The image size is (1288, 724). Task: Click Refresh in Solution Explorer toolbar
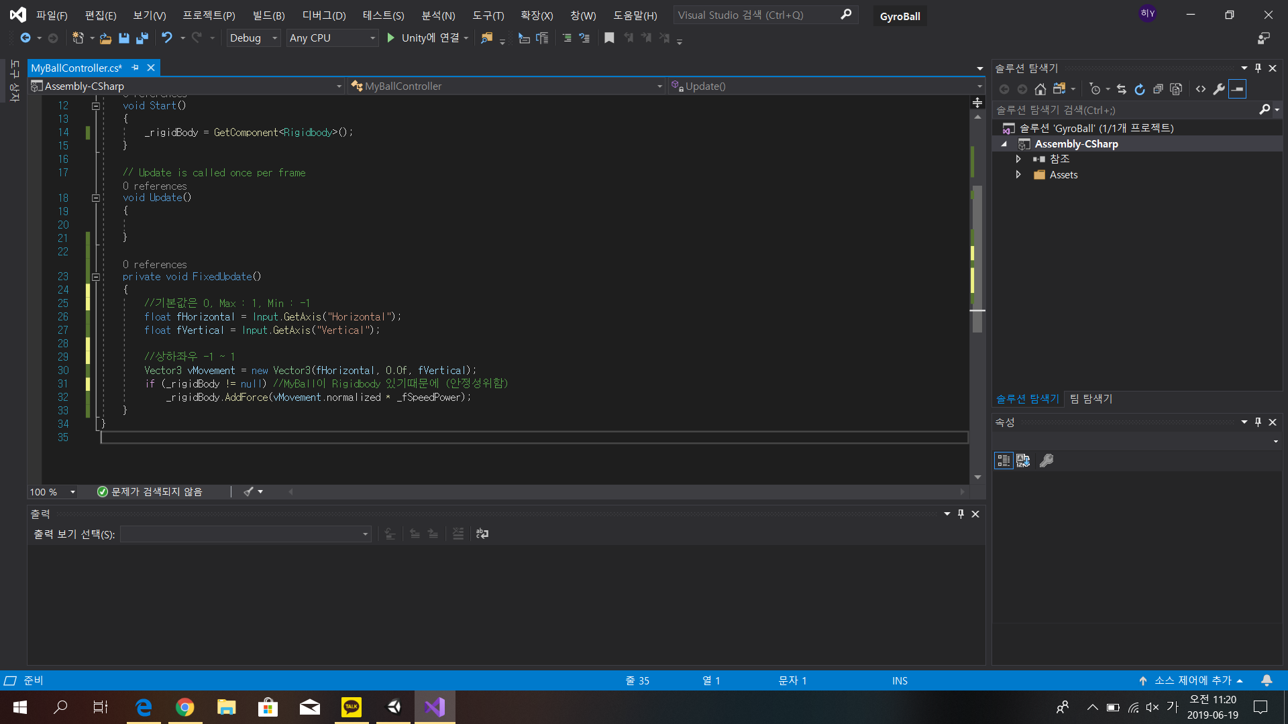pyautogui.click(x=1140, y=89)
